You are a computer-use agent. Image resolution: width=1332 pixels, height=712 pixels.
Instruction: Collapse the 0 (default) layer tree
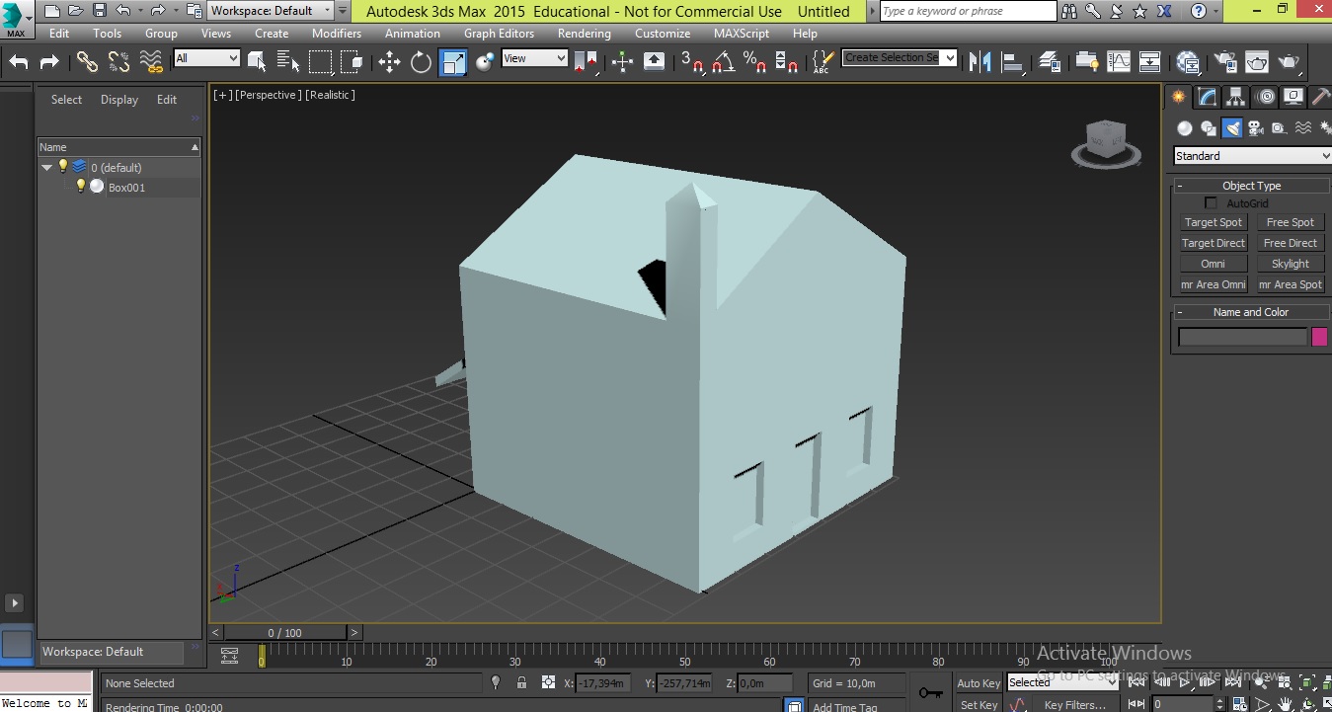[46, 167]
